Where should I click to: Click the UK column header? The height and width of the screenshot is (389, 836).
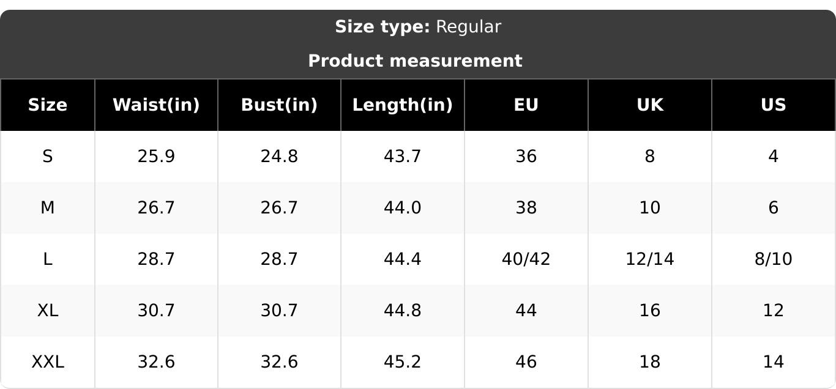[x=650, y=105]
